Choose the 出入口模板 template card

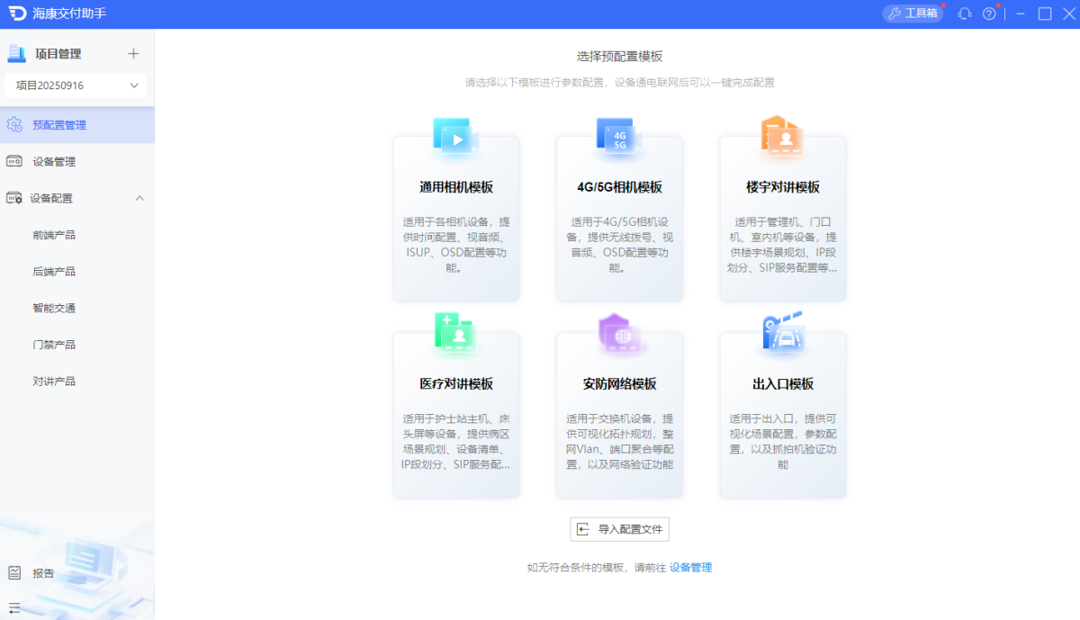782,414
